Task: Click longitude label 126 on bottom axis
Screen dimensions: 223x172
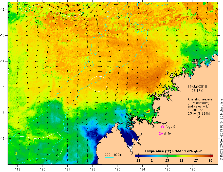Action: pos(193,169)
